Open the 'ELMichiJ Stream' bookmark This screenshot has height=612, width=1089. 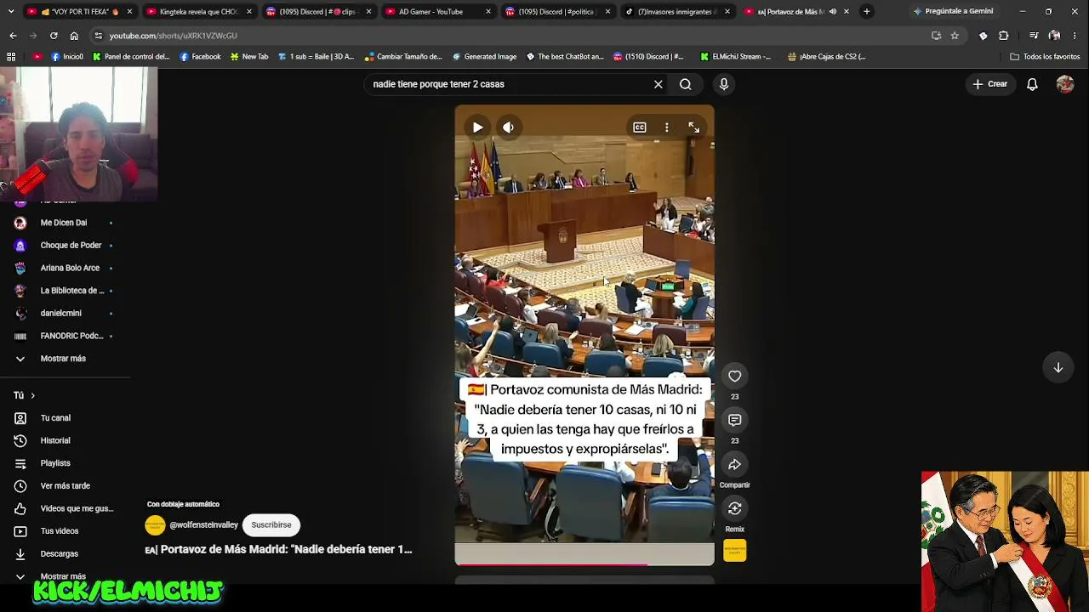[x=736, y=57]
